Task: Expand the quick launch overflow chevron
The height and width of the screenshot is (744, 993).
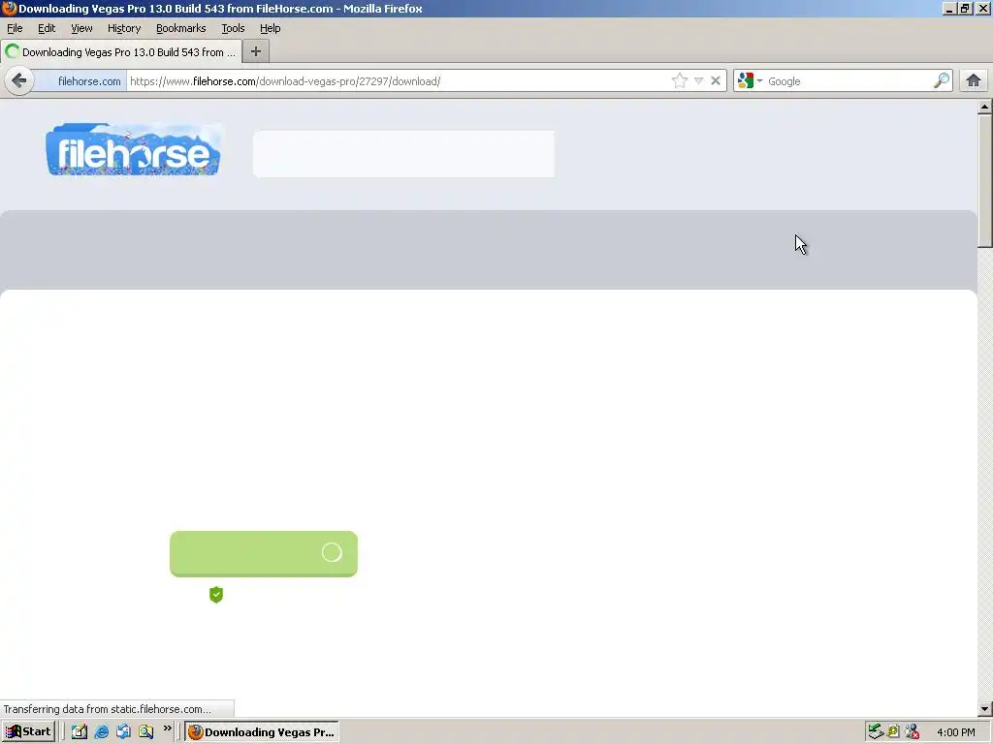Action: [x=167, y=728]
